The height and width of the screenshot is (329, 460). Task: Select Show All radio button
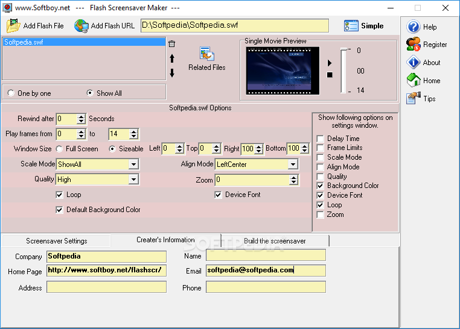[90, 93]
